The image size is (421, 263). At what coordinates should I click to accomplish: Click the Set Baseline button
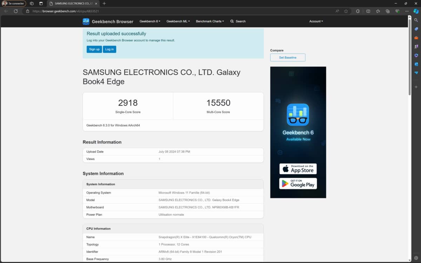(x=288, y=58)
